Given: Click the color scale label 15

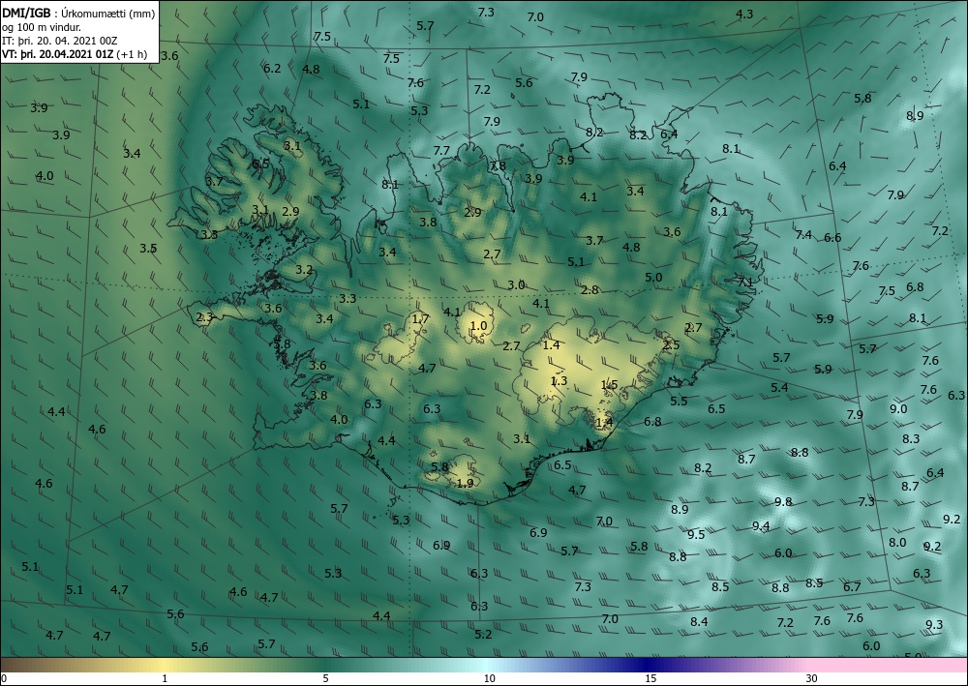Looking at the screenshot, I should pos(650,678).
